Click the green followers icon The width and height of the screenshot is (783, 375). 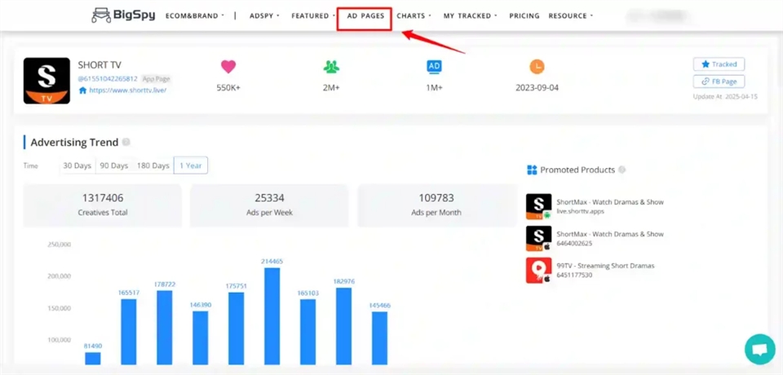coord(331,67)
